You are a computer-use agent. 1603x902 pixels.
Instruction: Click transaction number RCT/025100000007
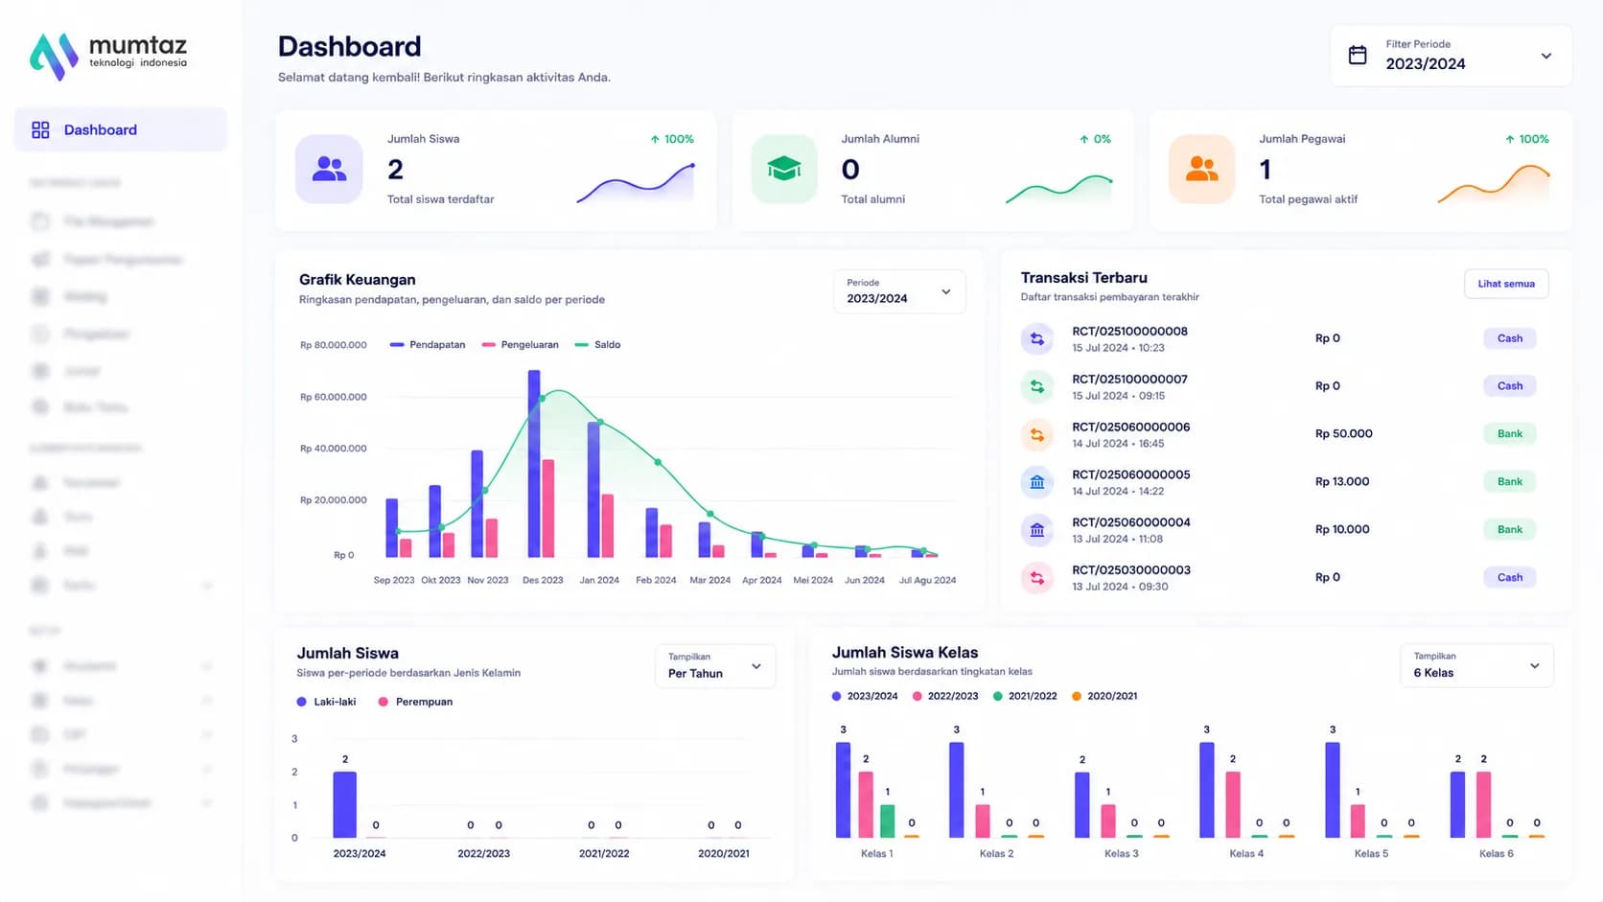pyautogui.click(x=1129, y=380)
